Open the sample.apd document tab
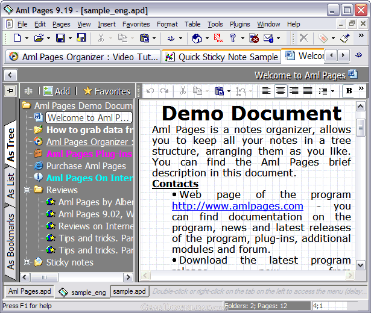 tap(129, 291)
